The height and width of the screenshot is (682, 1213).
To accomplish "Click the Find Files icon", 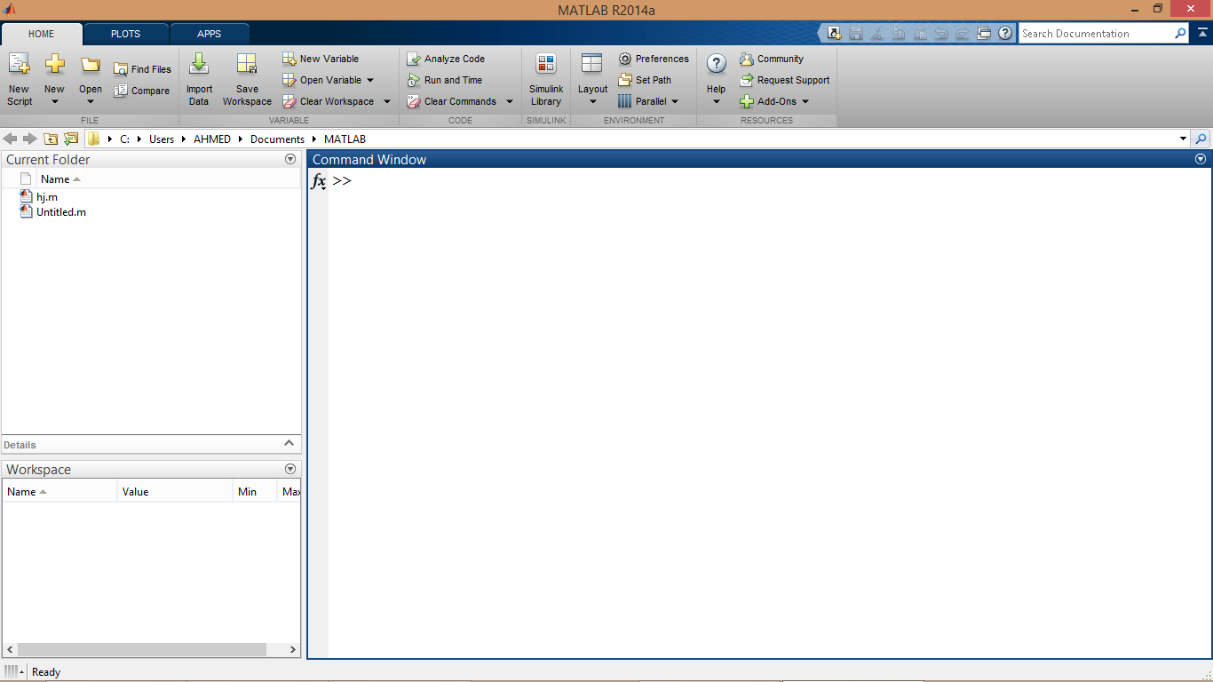I will [x=121, y=69].
